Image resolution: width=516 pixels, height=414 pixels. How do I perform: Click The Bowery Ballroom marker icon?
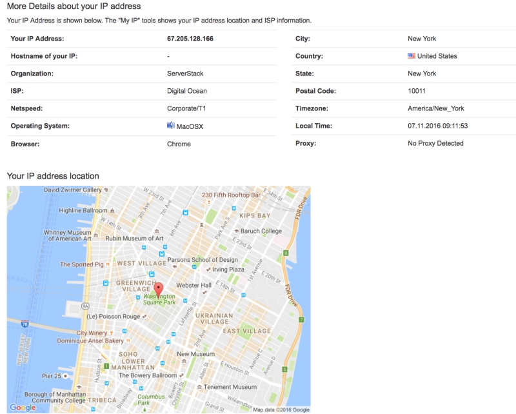pos(181,375)
